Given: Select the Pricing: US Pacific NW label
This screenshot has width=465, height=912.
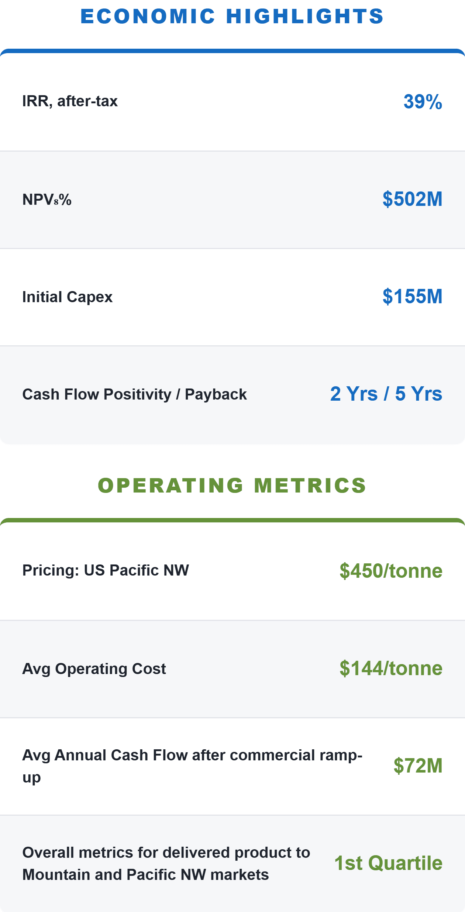Looking at the screenshot, I should [x=106, y=570].
